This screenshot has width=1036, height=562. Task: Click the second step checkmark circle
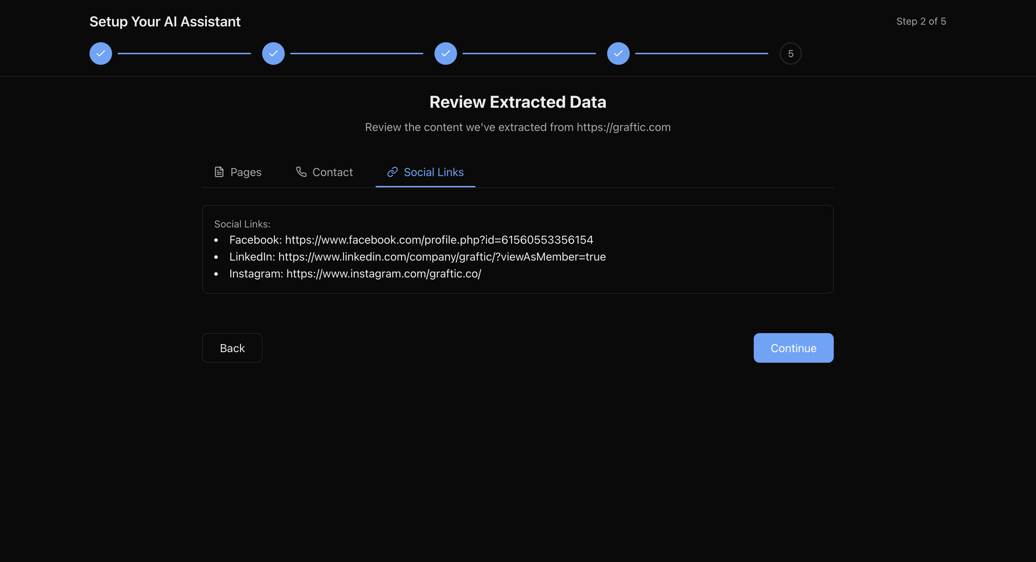tap(273, 54)
